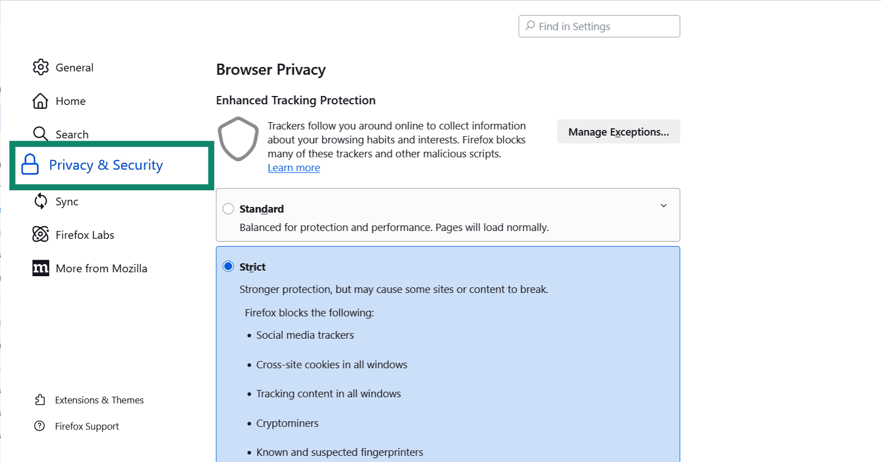Expand the Standard protection details chevron

[x=664, y=206]
